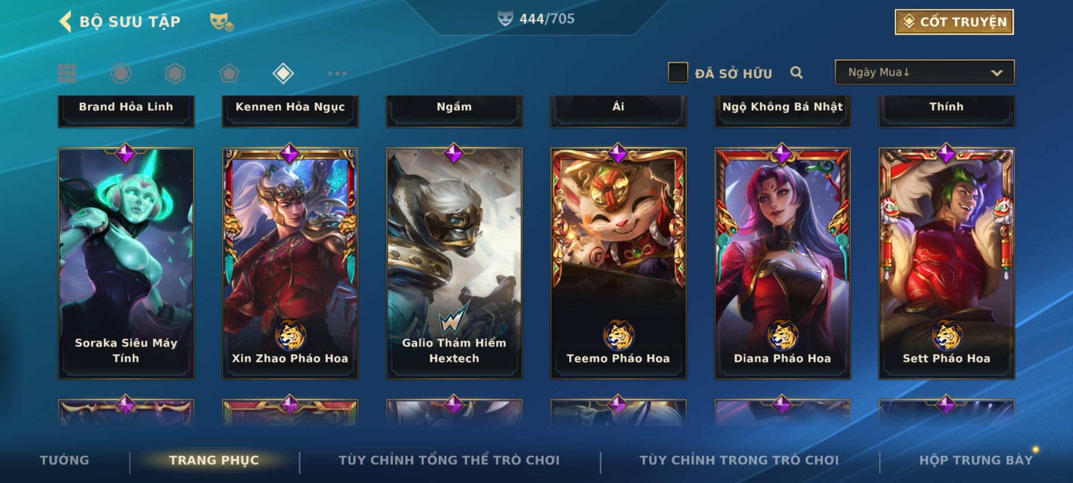Open Tùy Chỉnh Trong Trò Chơi tab
The height and width of the screenshot is (483, 1073).
click(x=739, y=460)
